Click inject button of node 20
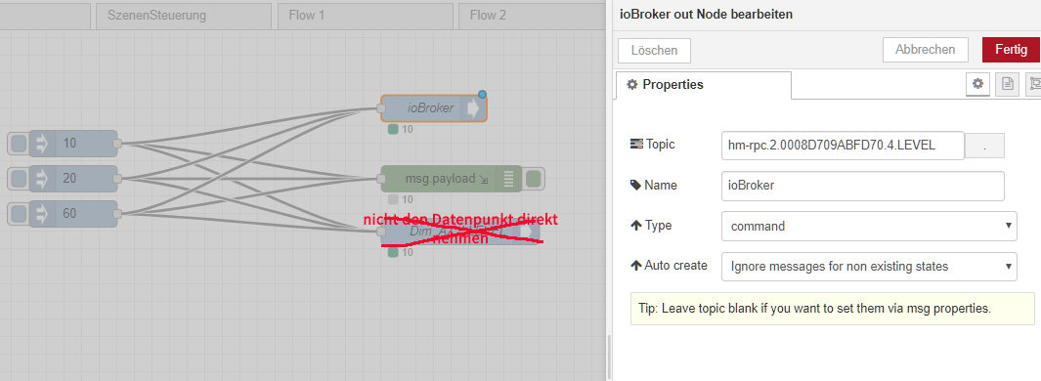This screenshot has height=381, width=1041. 20,179
